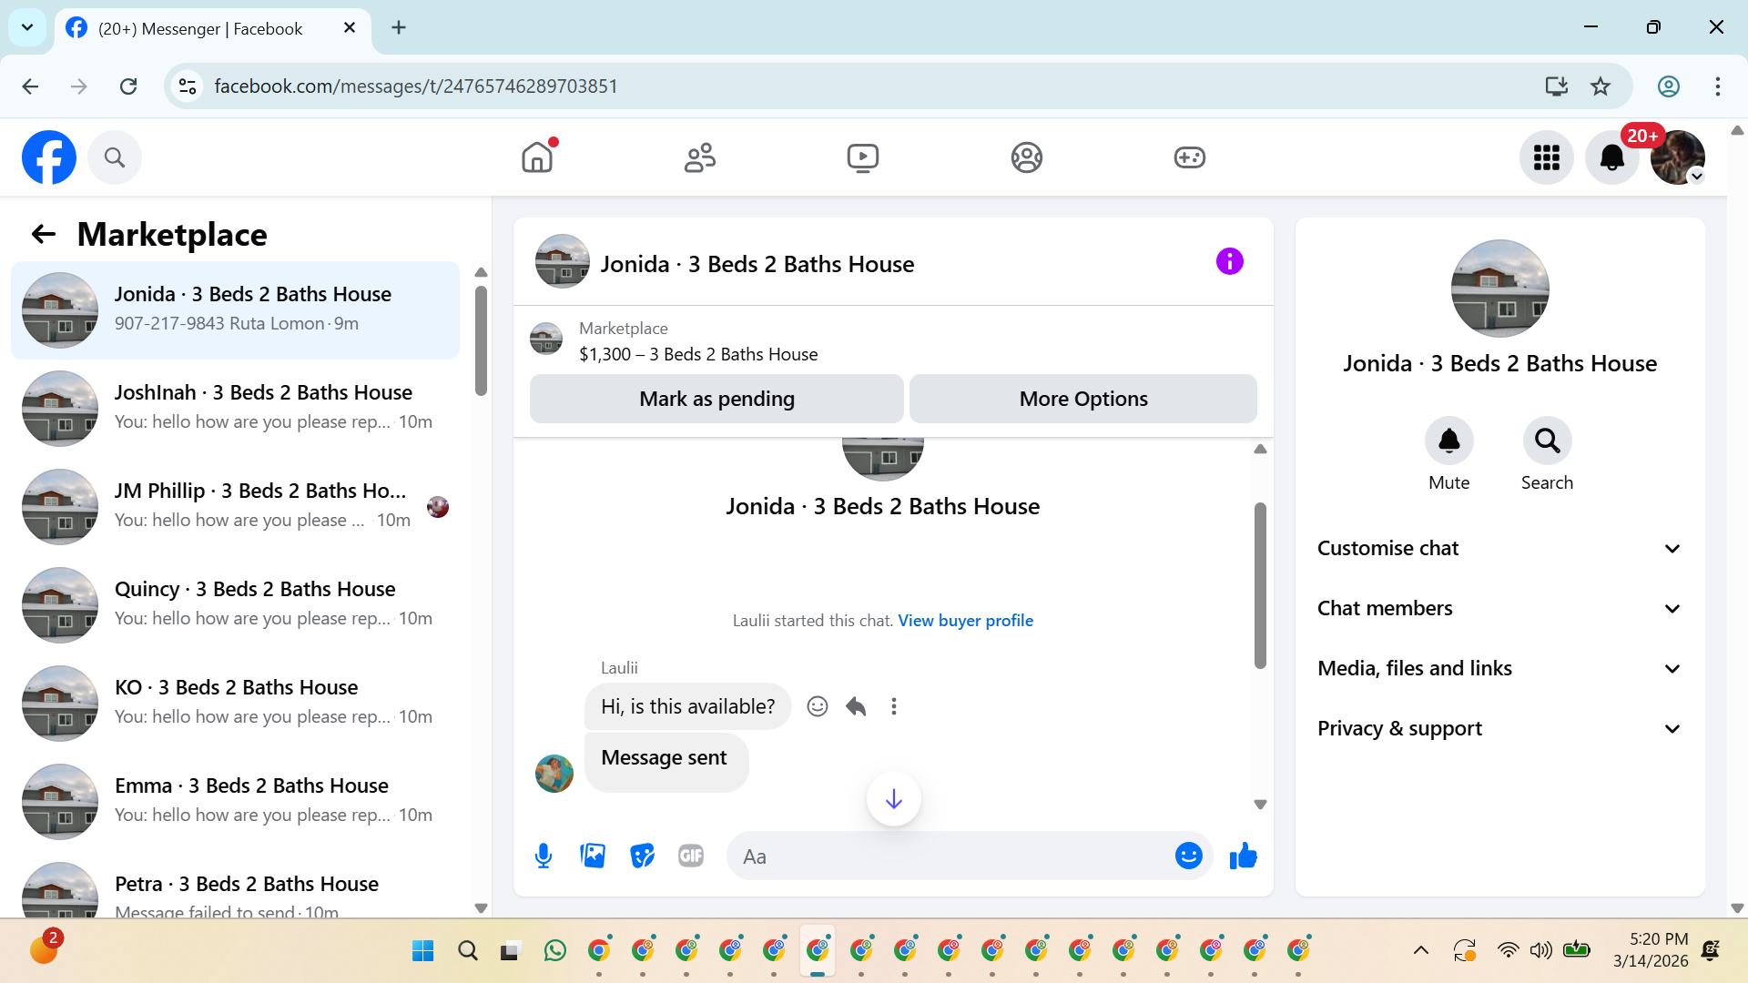Expand Media, files and links section

pos(1499,669)
